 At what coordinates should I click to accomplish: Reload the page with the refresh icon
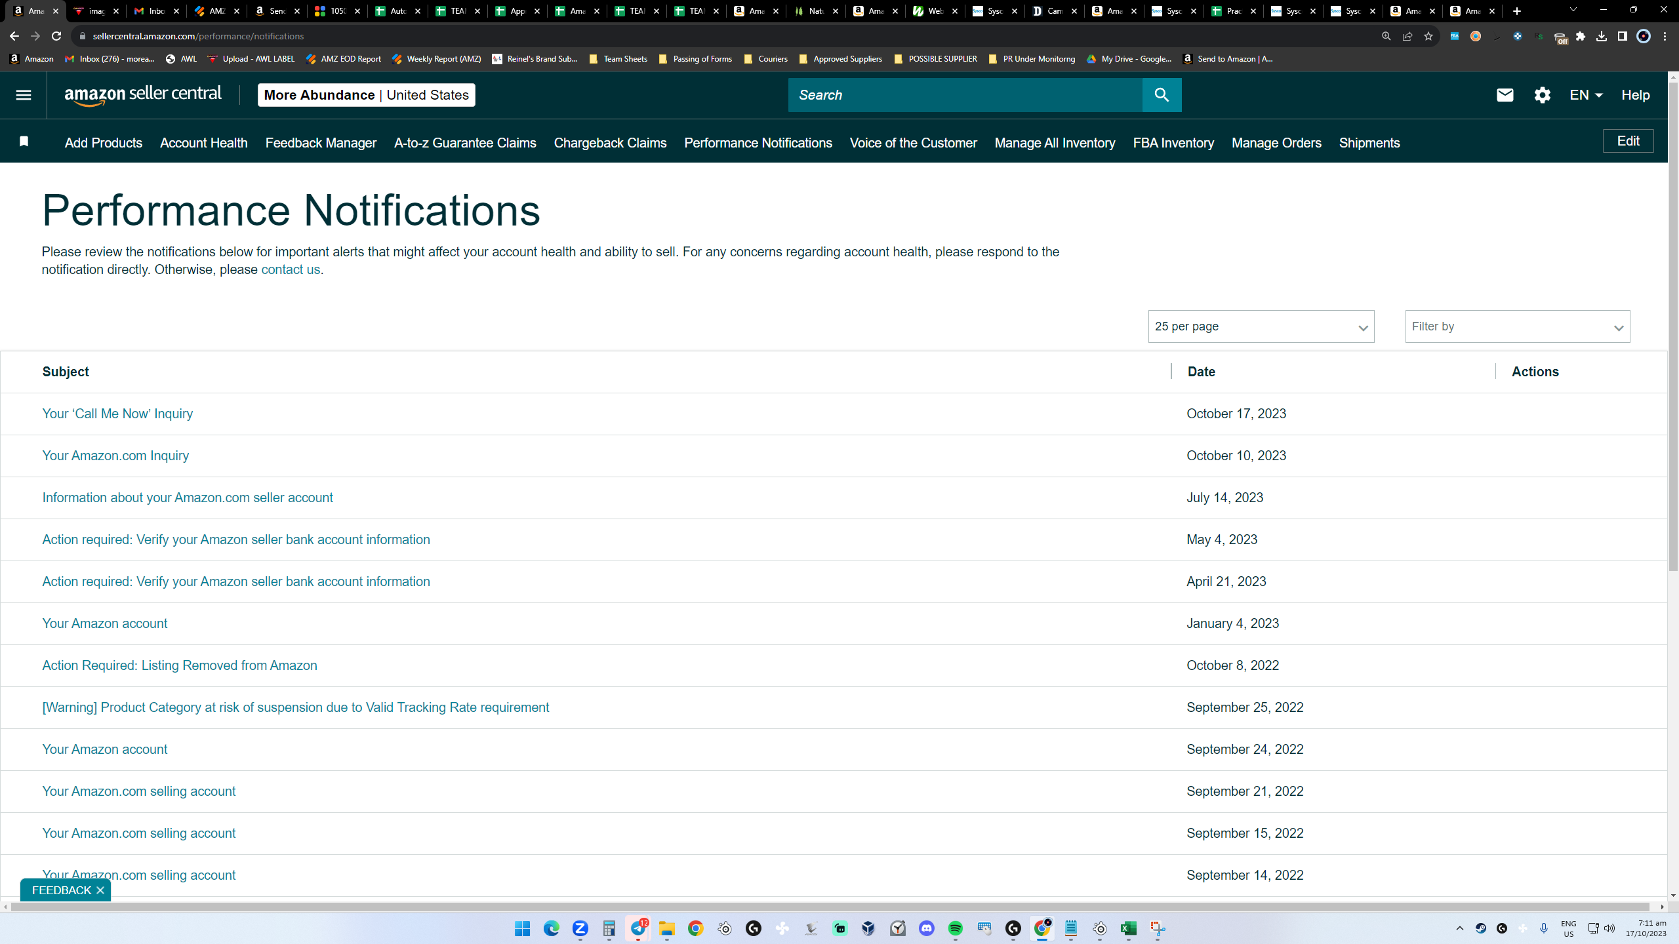pyautogui.click(x=56, y=36)
